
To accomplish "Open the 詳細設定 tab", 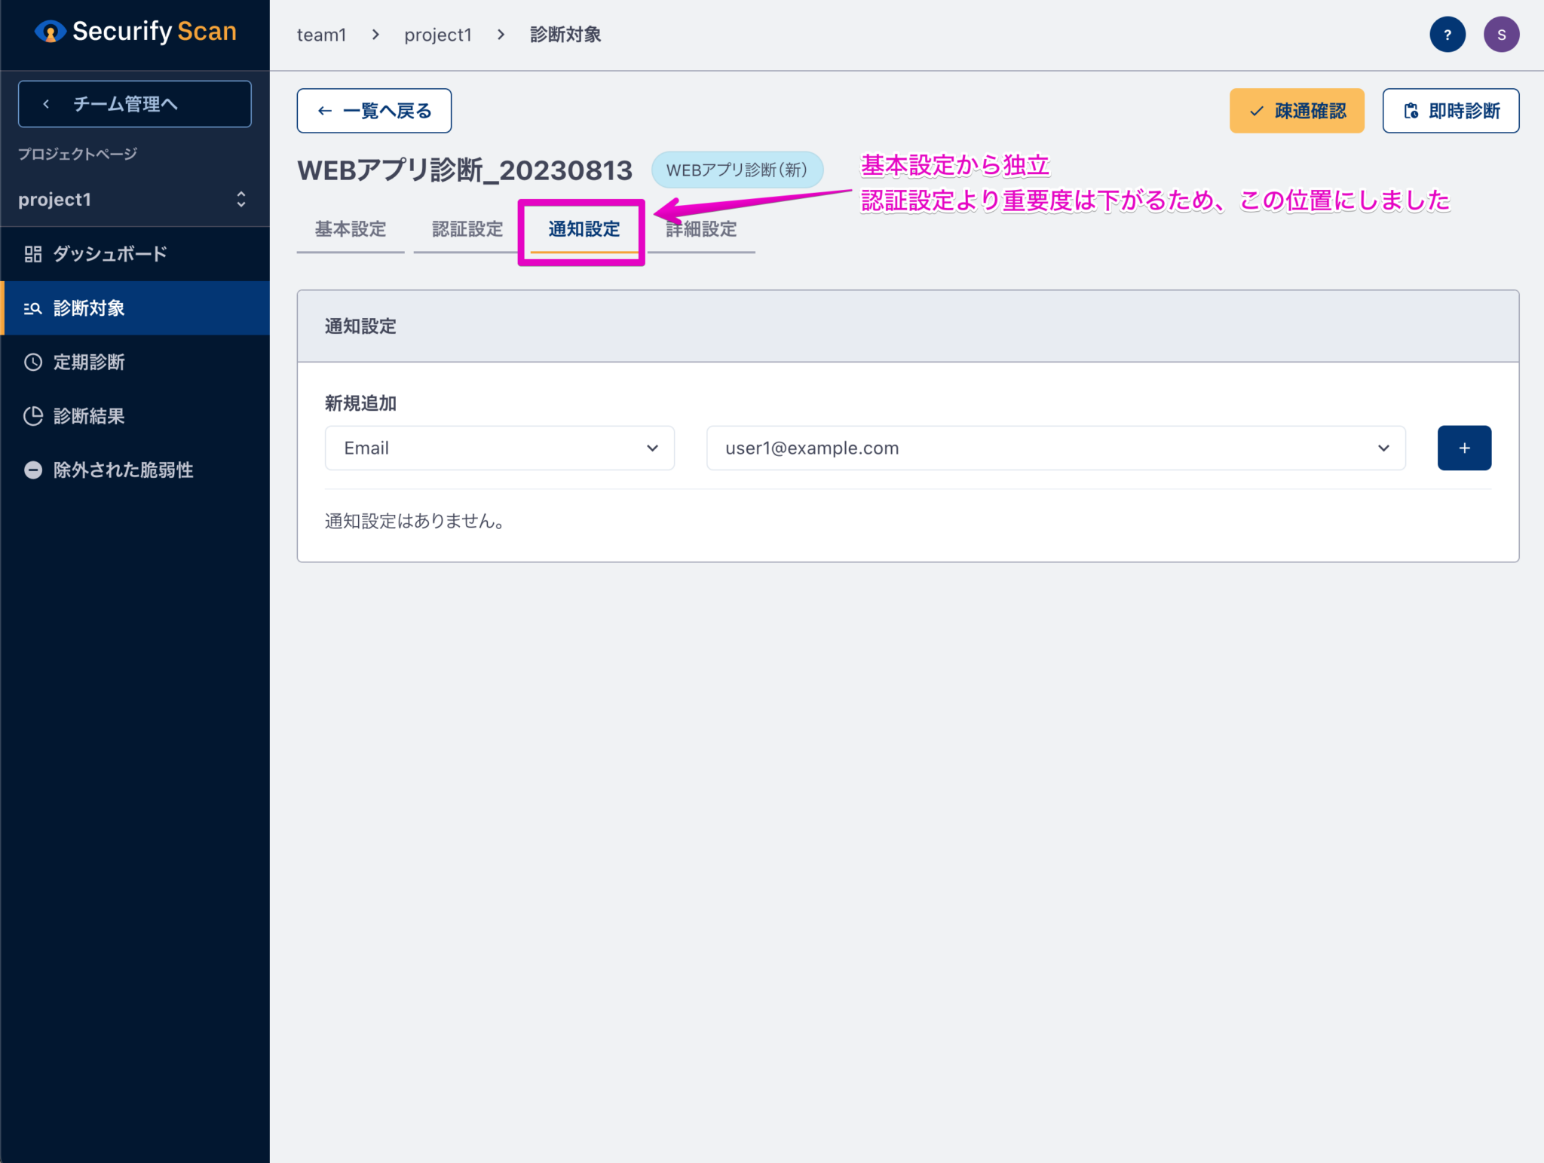I will click(700, 229).
